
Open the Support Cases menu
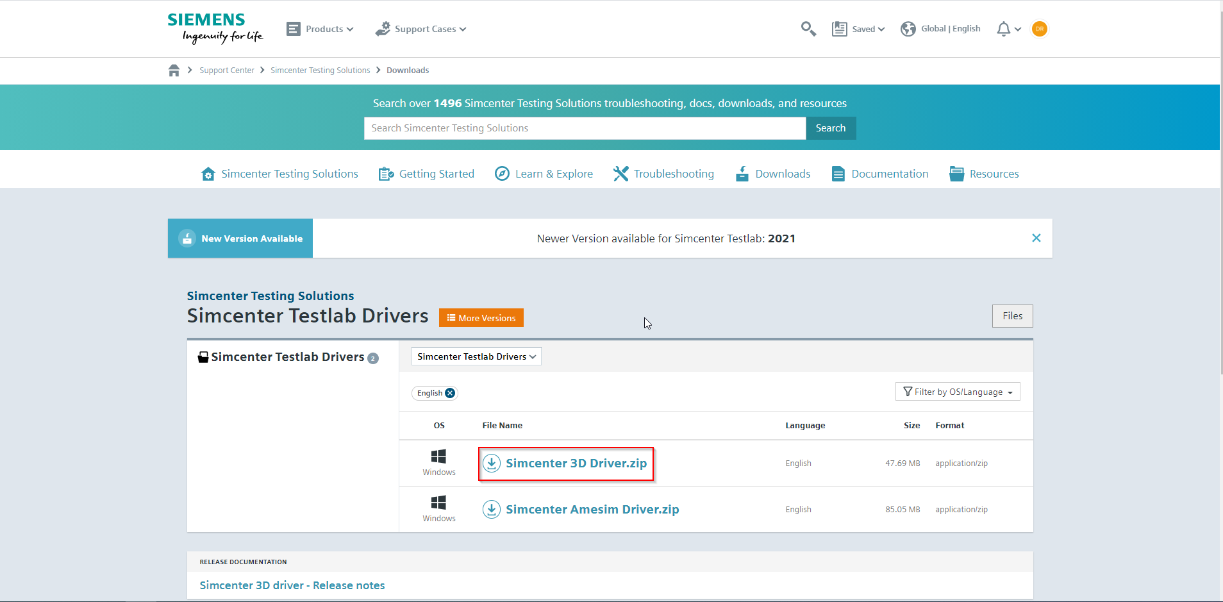(x=420, y=29)
